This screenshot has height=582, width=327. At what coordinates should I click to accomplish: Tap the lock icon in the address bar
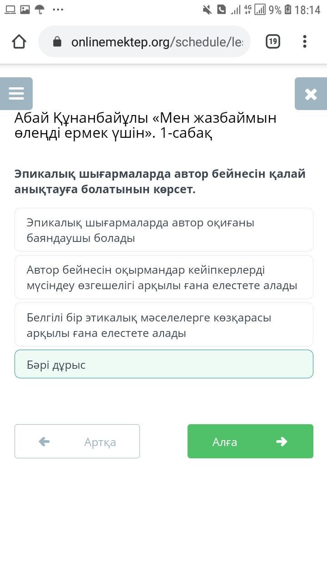(57, 42)
